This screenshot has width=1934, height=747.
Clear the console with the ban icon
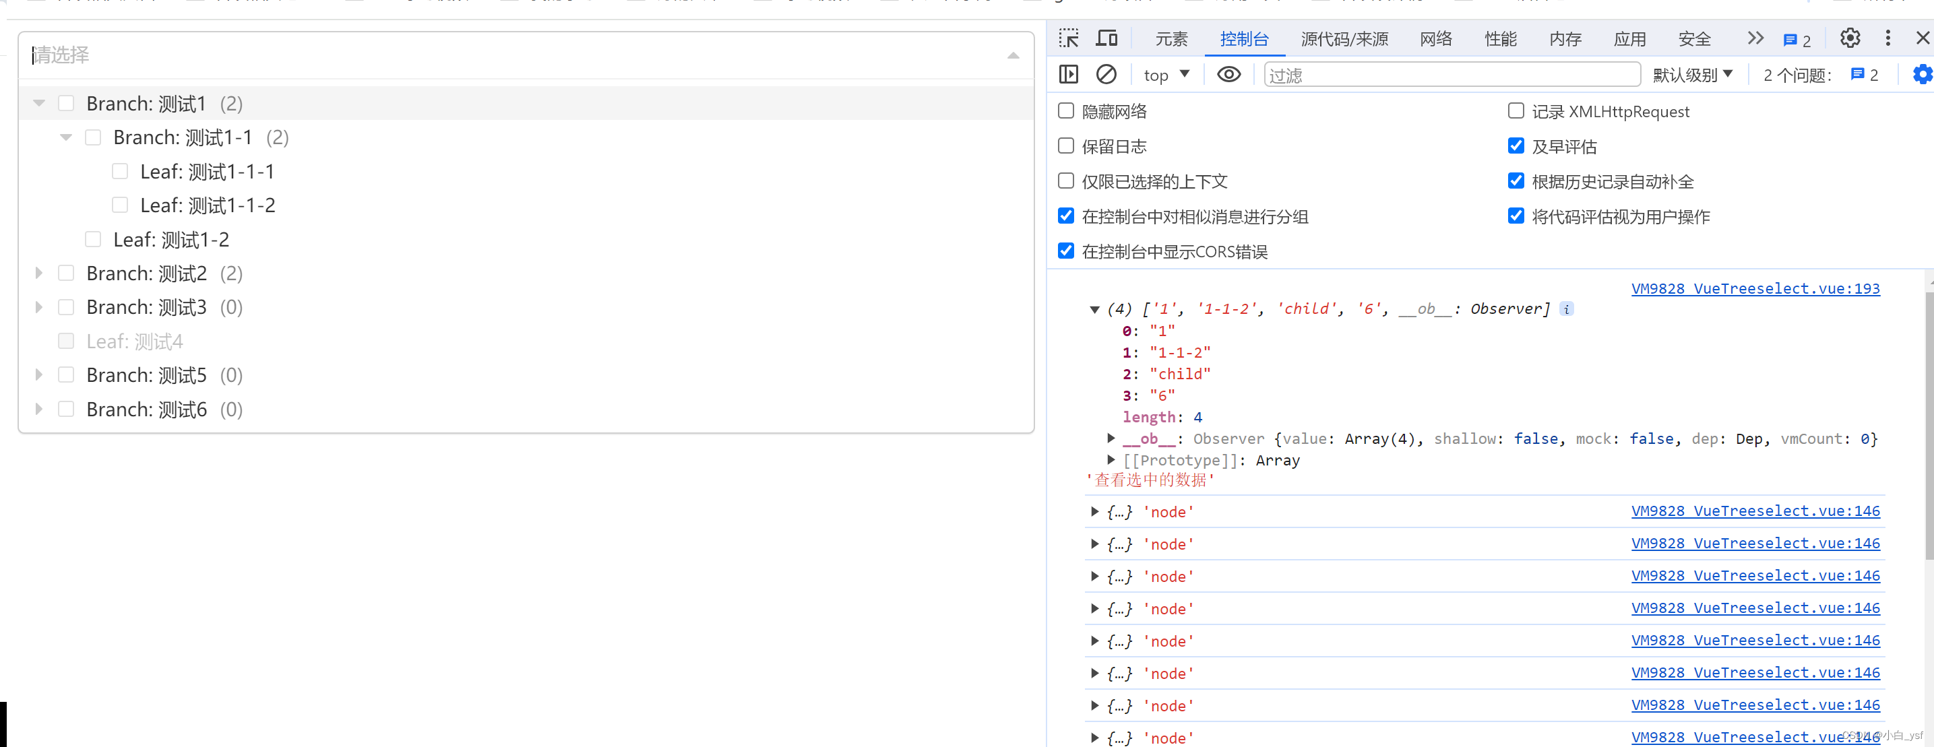pos(1106,74)
